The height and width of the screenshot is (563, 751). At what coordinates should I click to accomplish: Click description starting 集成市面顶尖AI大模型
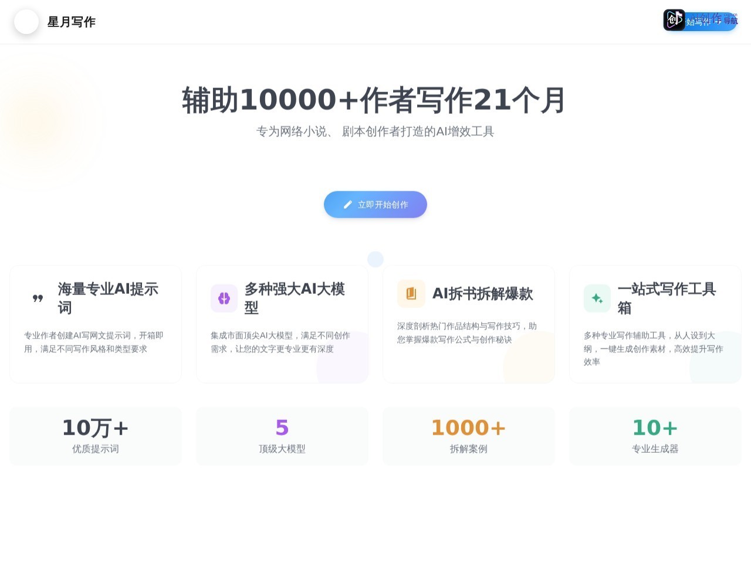280,342
